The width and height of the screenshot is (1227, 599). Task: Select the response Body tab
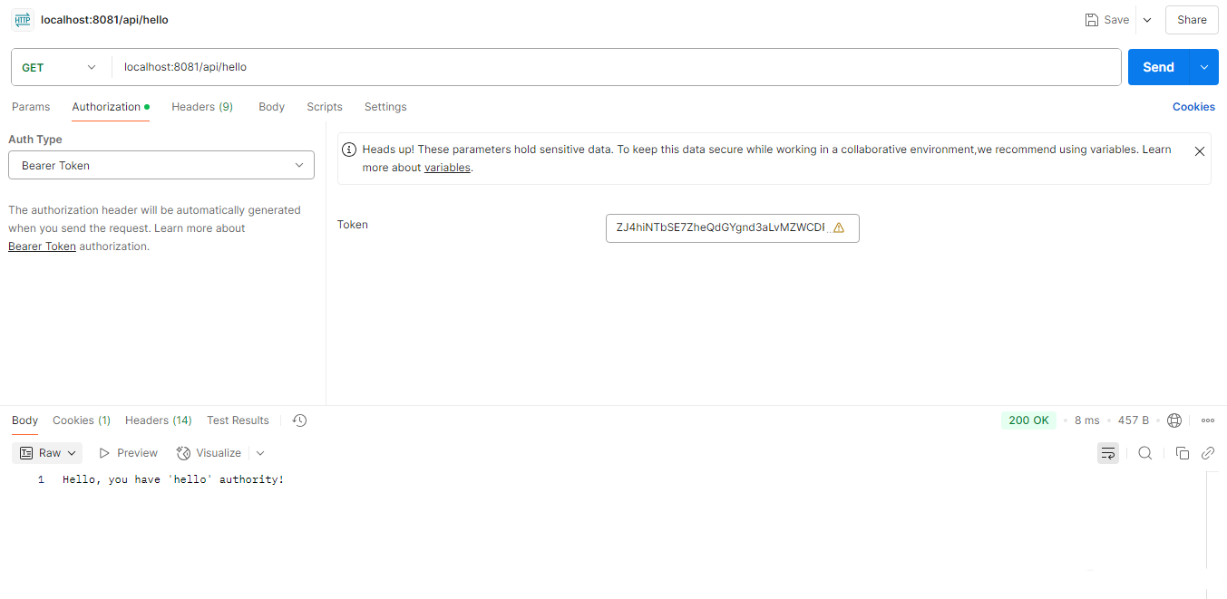click(x=24, y=420)
